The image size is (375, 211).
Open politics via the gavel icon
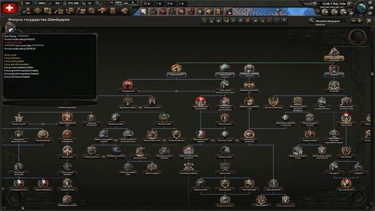[x=27, y=11]
